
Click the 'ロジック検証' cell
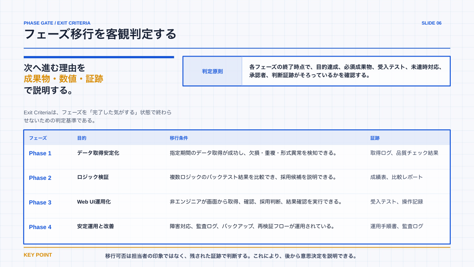click(x=93, y=177)
